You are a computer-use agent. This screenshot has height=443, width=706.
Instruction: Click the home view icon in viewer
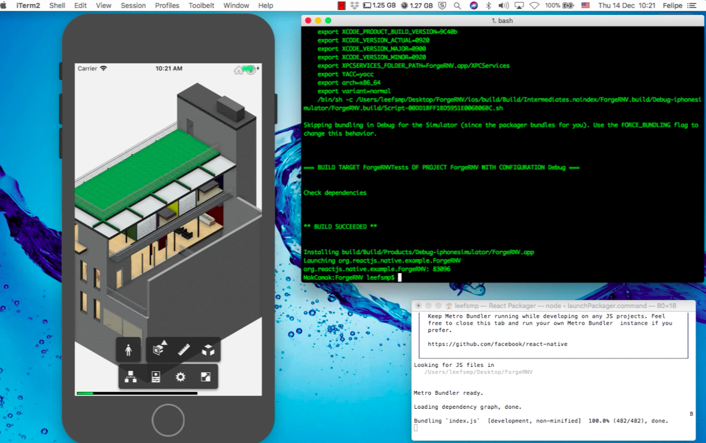pos(239,70)
